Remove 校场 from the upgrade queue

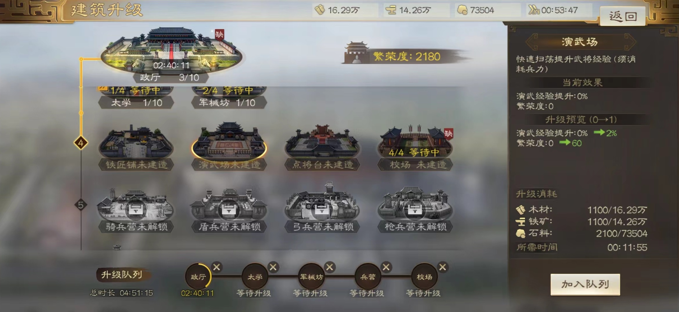point(443,267)
